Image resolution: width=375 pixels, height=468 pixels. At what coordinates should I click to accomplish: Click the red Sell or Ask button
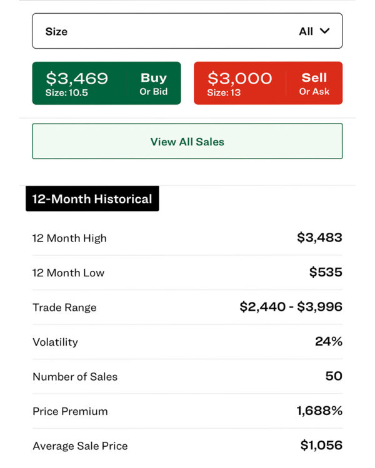pyautogui.click(x=268, y=83)
